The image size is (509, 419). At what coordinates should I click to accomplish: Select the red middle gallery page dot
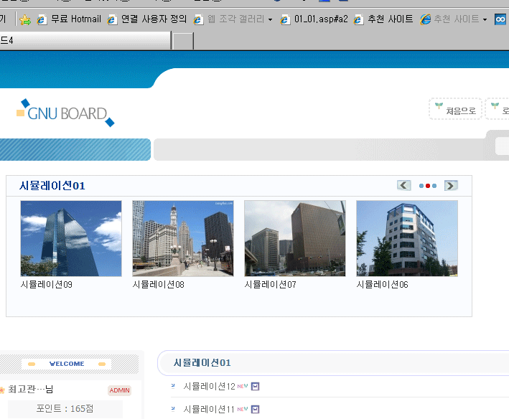coord(428,186)
